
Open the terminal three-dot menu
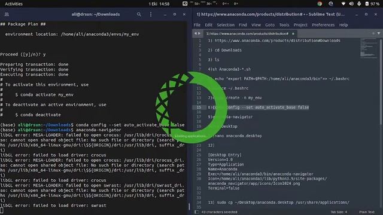click(151, 14)
